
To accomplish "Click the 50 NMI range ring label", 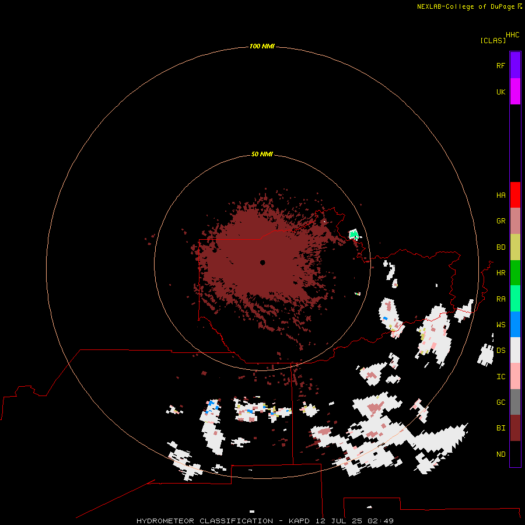I will click(x=262, y=154).
